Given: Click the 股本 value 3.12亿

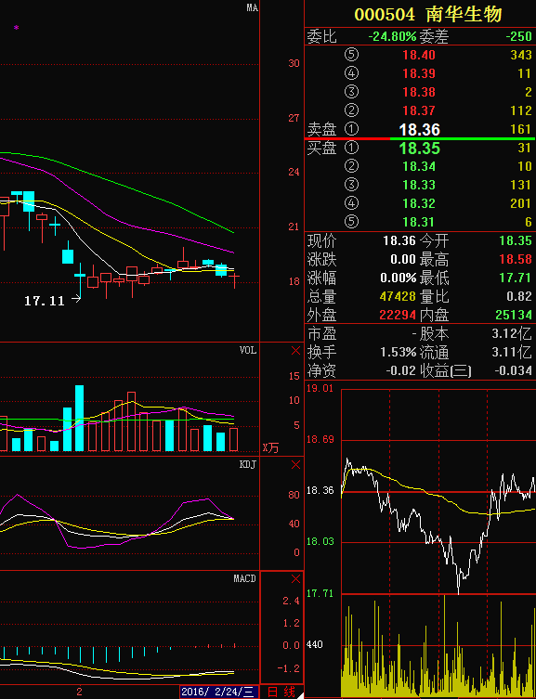Looking at the screenshot, I should [x=512, y=334].
